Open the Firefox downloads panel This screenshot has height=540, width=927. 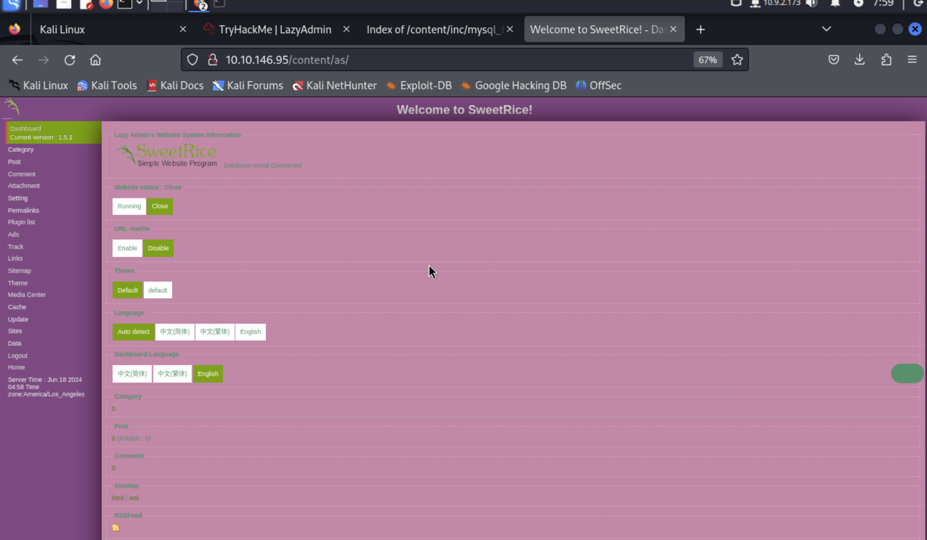coord(860,60)
